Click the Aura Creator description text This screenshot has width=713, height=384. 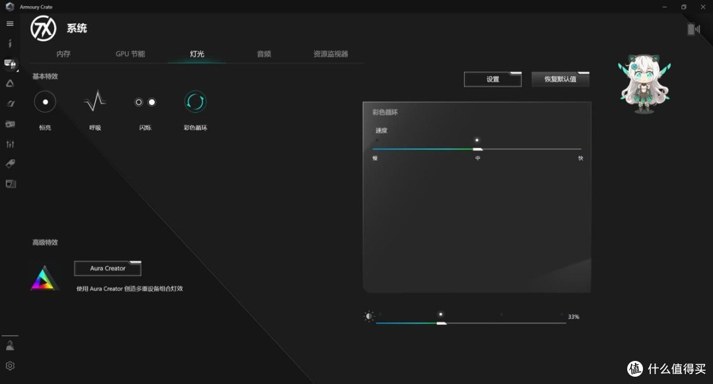[129, 288]
